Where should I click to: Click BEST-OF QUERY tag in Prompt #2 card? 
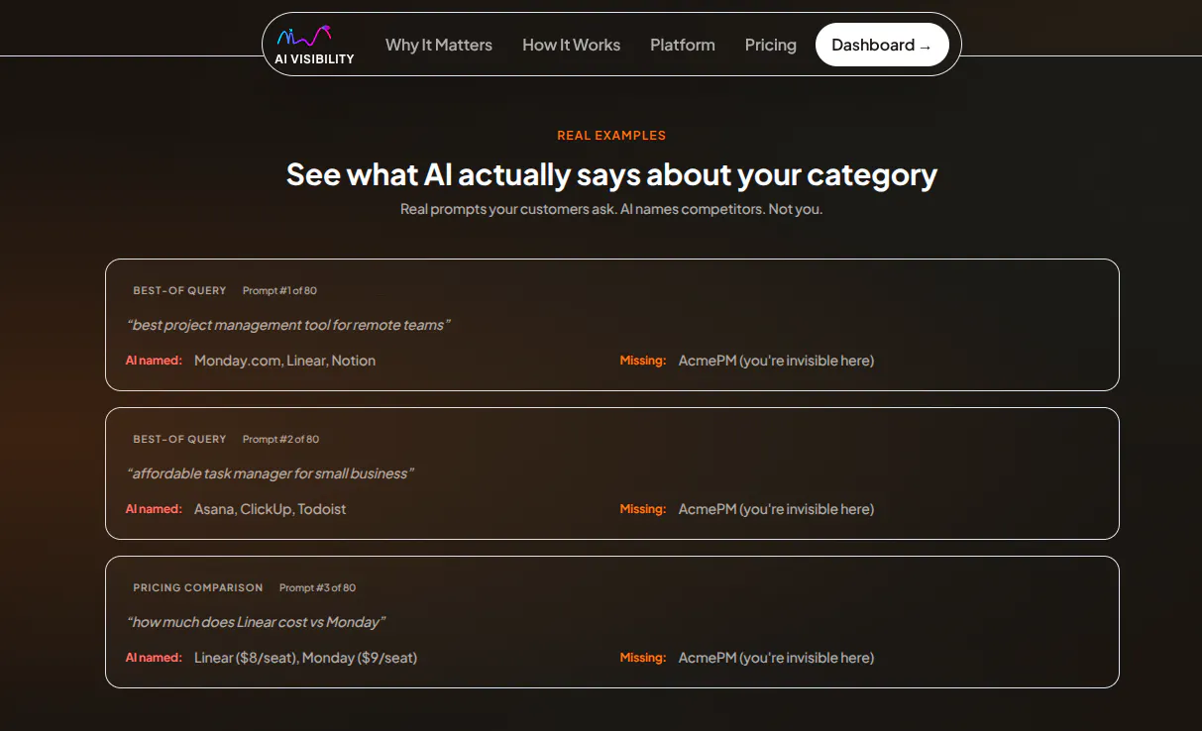tap(180, 439)
